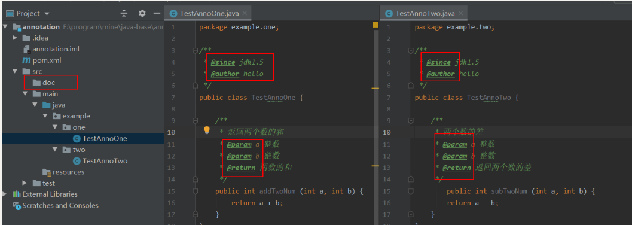Hide the Project tool window
This screenshot has width=632, height=225.
[157, 13]
